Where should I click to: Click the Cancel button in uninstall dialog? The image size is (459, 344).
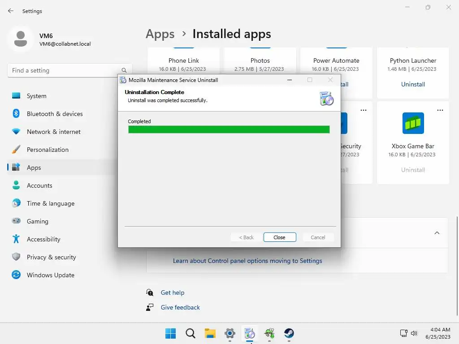click(x=318, y=237)
